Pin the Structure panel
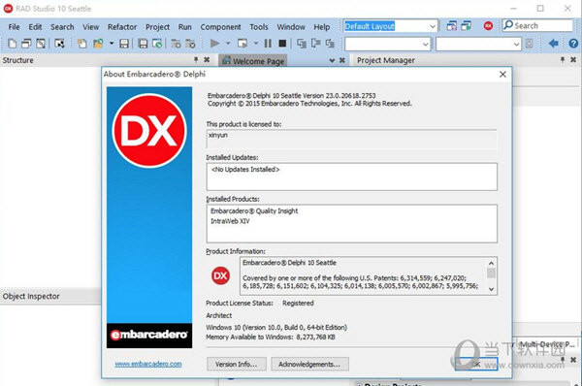This screenshot has height=386, width=582. point(196,60)
